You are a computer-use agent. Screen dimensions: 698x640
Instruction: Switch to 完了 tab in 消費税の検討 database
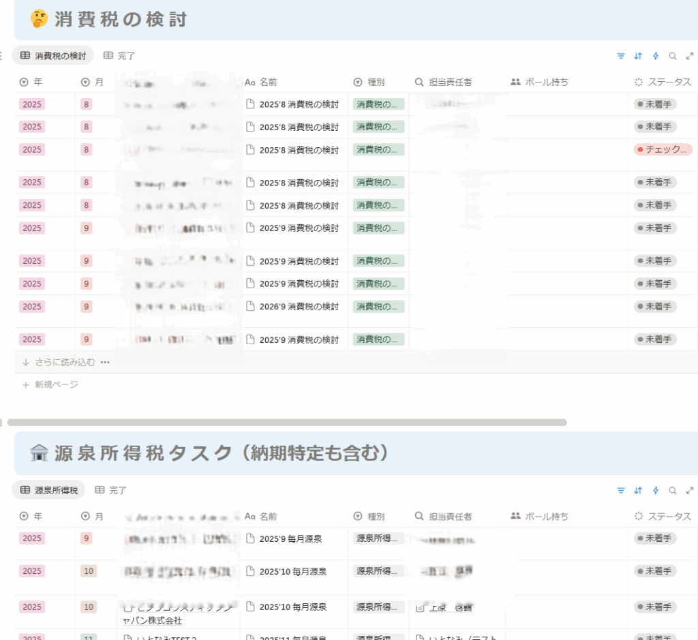tap(119, 56)
